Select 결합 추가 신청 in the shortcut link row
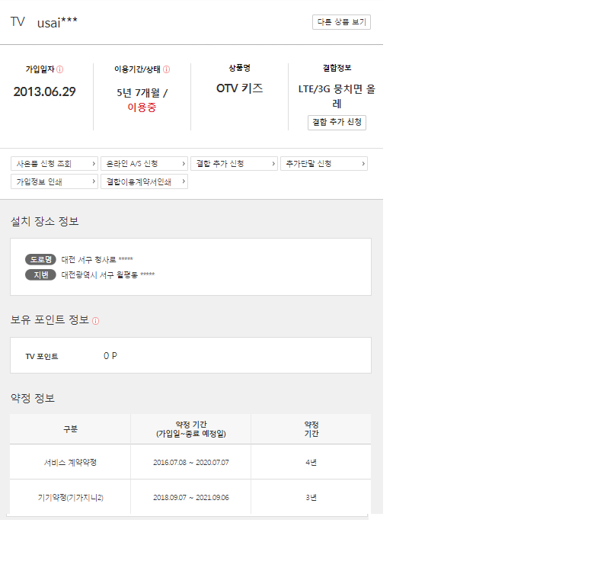Viewport: 607px width, 571px height. coord(234,164)
